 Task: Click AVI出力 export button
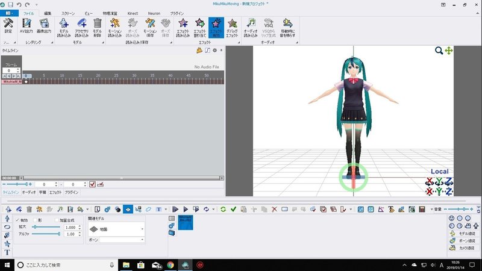pyautogui.click(x=27, y=25)
